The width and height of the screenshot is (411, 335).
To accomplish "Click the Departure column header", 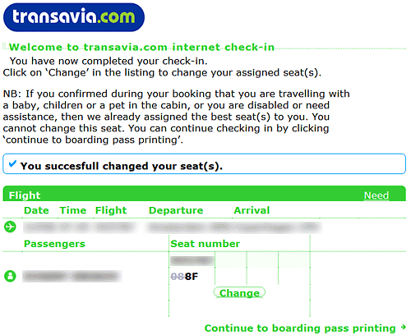I will [x=176, y=210].
